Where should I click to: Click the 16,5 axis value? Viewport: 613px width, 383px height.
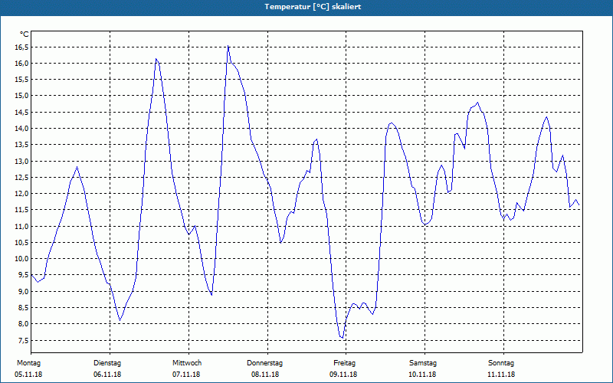[21, 47]
